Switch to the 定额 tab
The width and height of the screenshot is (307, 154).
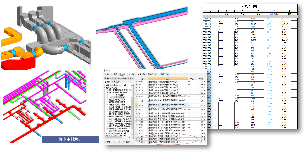pos(124,74)
